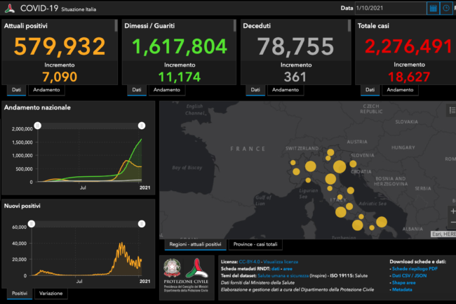Switch map to Province - casi totali
This screenshot has height=304, width=456.
(x=255, y=244)
